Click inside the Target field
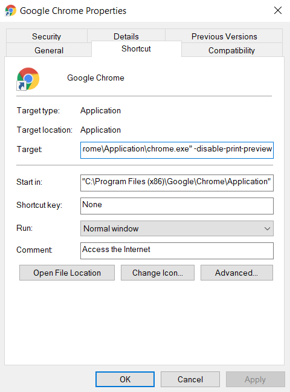Viewport: 290px width, 392px height. [177, 150]
